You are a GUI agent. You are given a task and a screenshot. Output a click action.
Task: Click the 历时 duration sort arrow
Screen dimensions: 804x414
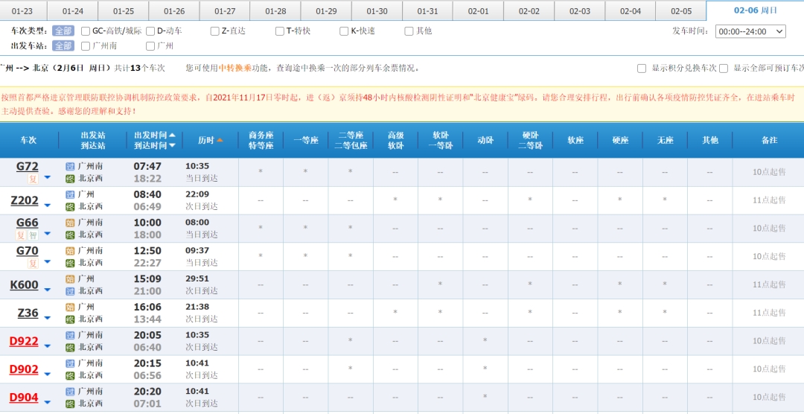(x=220, y=141)
